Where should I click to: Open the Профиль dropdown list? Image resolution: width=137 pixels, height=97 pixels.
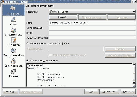pyautogui.click(x=92, y=12)
